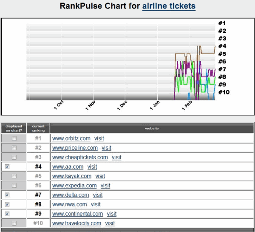Enable chart display for www.priceline.com

tap(14, 148)
